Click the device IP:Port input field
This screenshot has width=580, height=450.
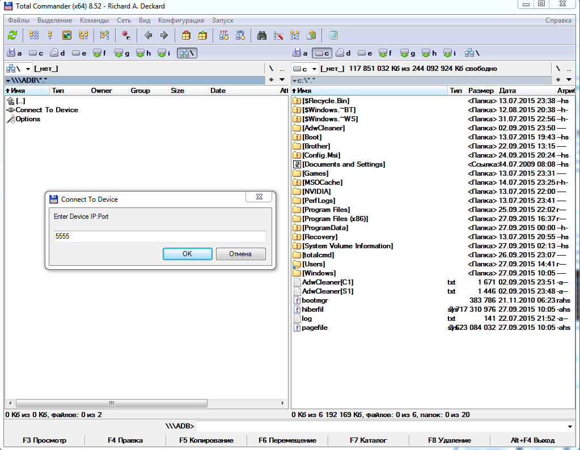click(159, 236)
